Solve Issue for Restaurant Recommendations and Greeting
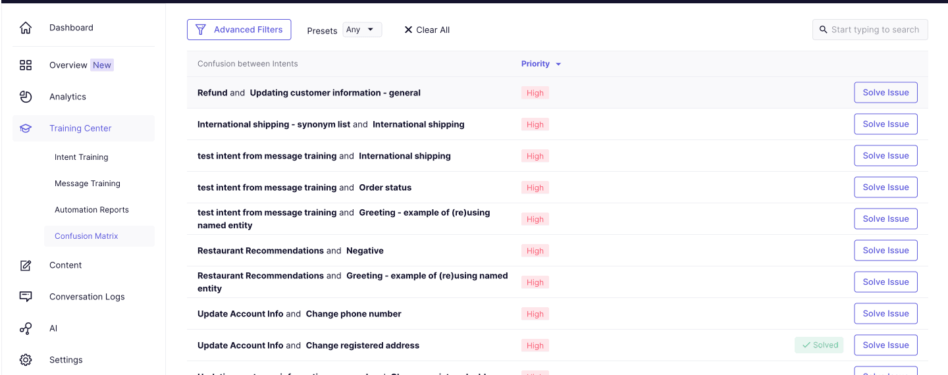 (x=885, y=282)
